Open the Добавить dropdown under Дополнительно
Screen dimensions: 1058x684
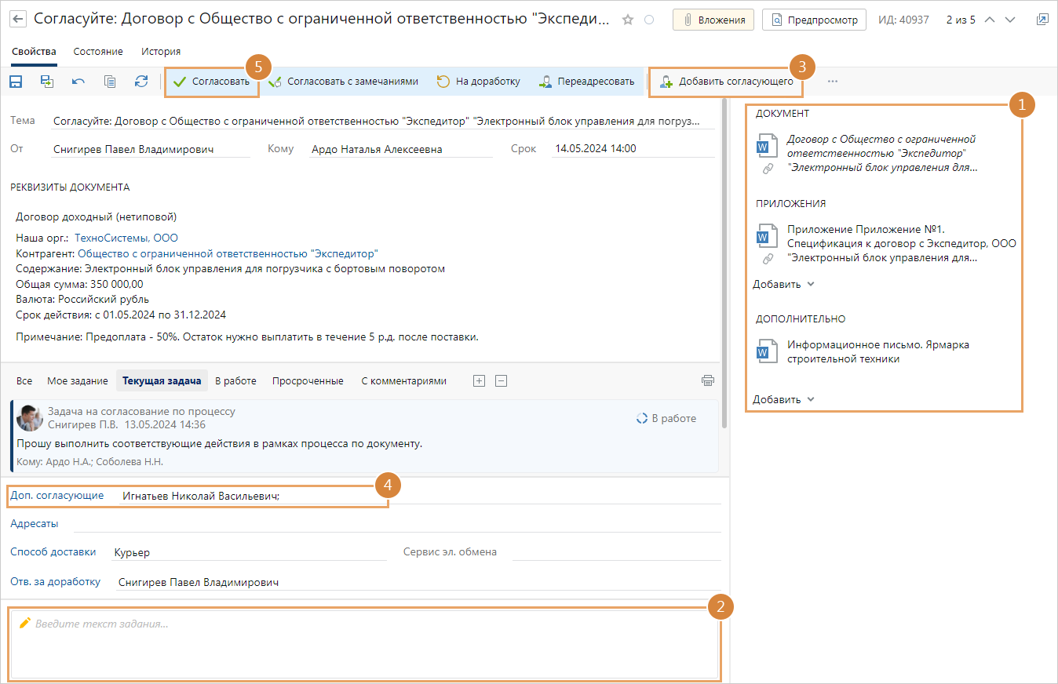(x=783, y=399)
